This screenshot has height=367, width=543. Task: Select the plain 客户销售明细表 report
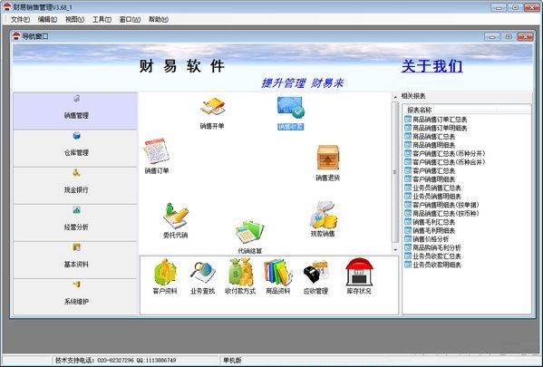click(430, 179)
